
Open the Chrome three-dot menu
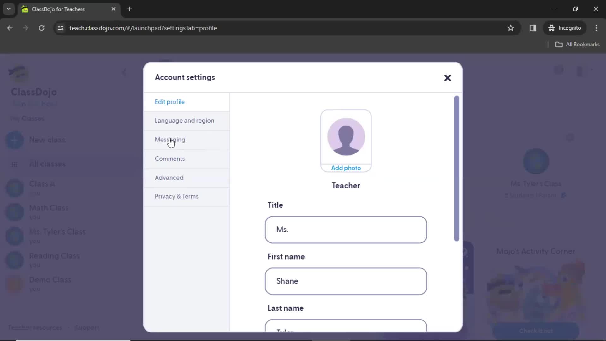click(x=596, y=28)
